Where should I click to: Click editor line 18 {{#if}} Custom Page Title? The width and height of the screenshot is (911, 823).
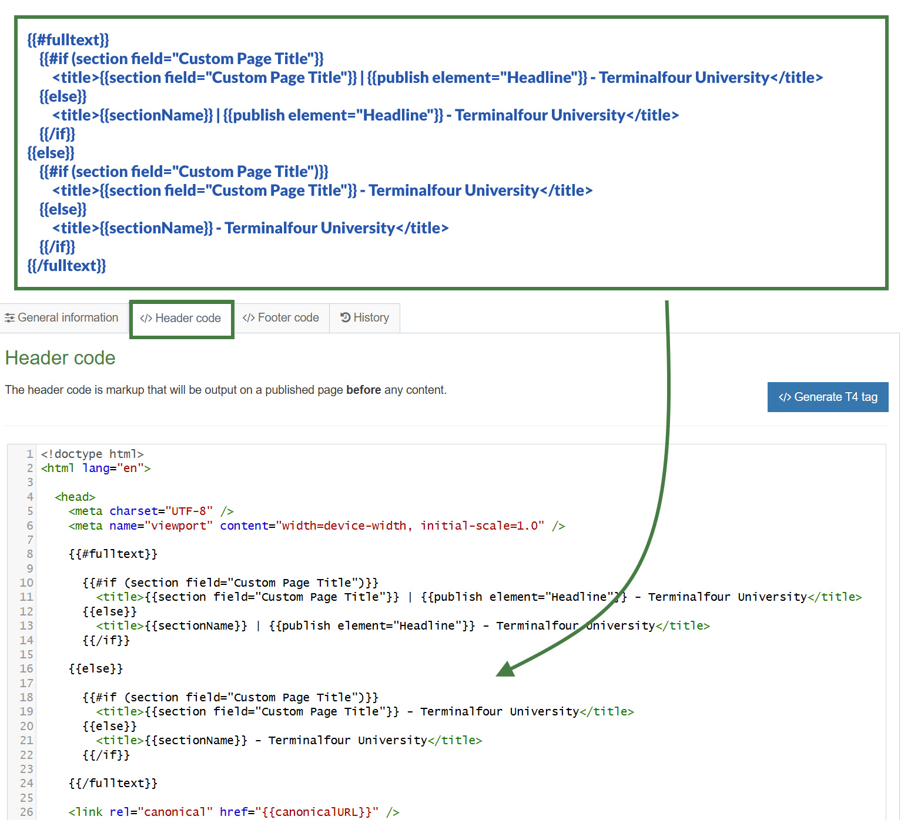click(x=230, y=697)
